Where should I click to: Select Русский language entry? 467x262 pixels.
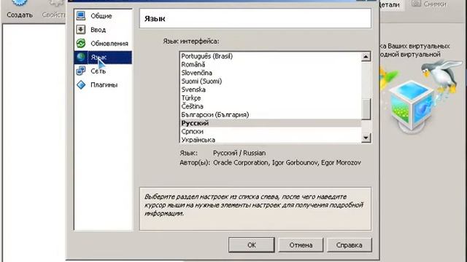tap(271, 123)
